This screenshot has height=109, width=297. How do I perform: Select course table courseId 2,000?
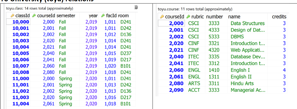coord(176,23)
